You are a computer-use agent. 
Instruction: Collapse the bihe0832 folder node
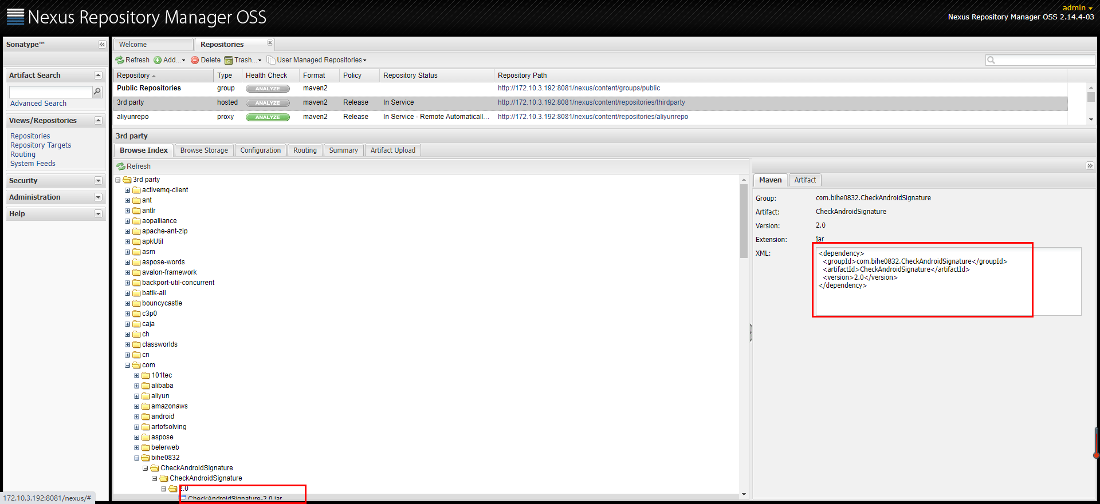point(137,458)
